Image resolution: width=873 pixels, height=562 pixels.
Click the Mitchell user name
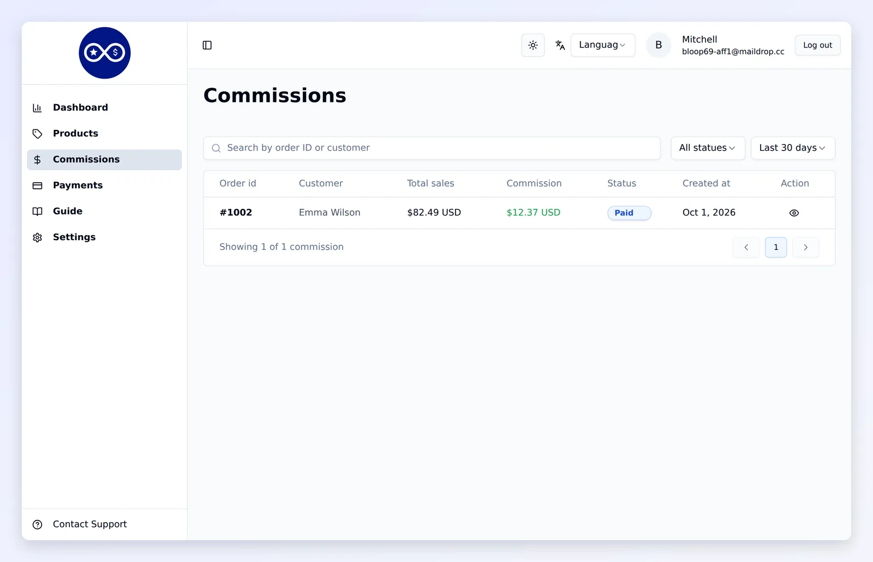[x=699, y=39]
